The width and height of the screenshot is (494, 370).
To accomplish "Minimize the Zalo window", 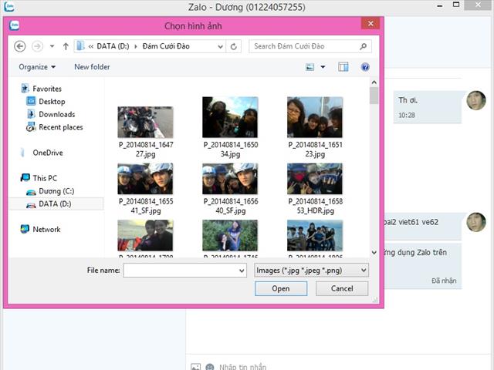I will click(x=440, y=5).
